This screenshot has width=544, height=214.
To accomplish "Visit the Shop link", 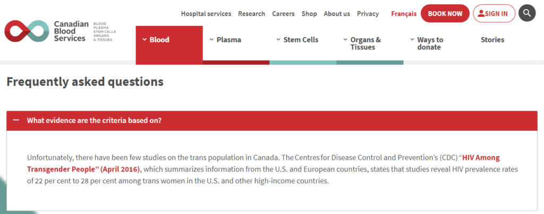I will click(x=309, y=14).
